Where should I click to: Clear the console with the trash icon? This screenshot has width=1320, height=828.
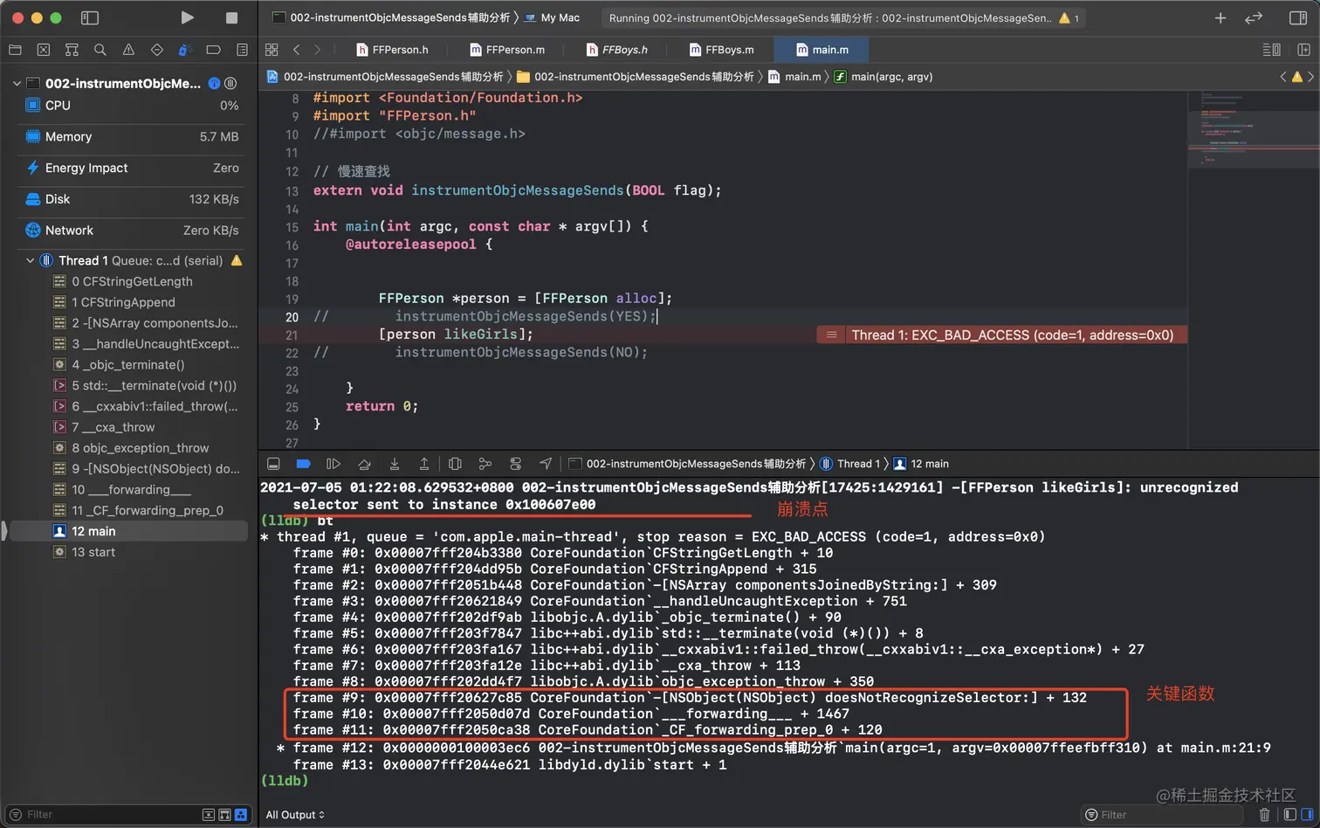tap(1264, 815)
